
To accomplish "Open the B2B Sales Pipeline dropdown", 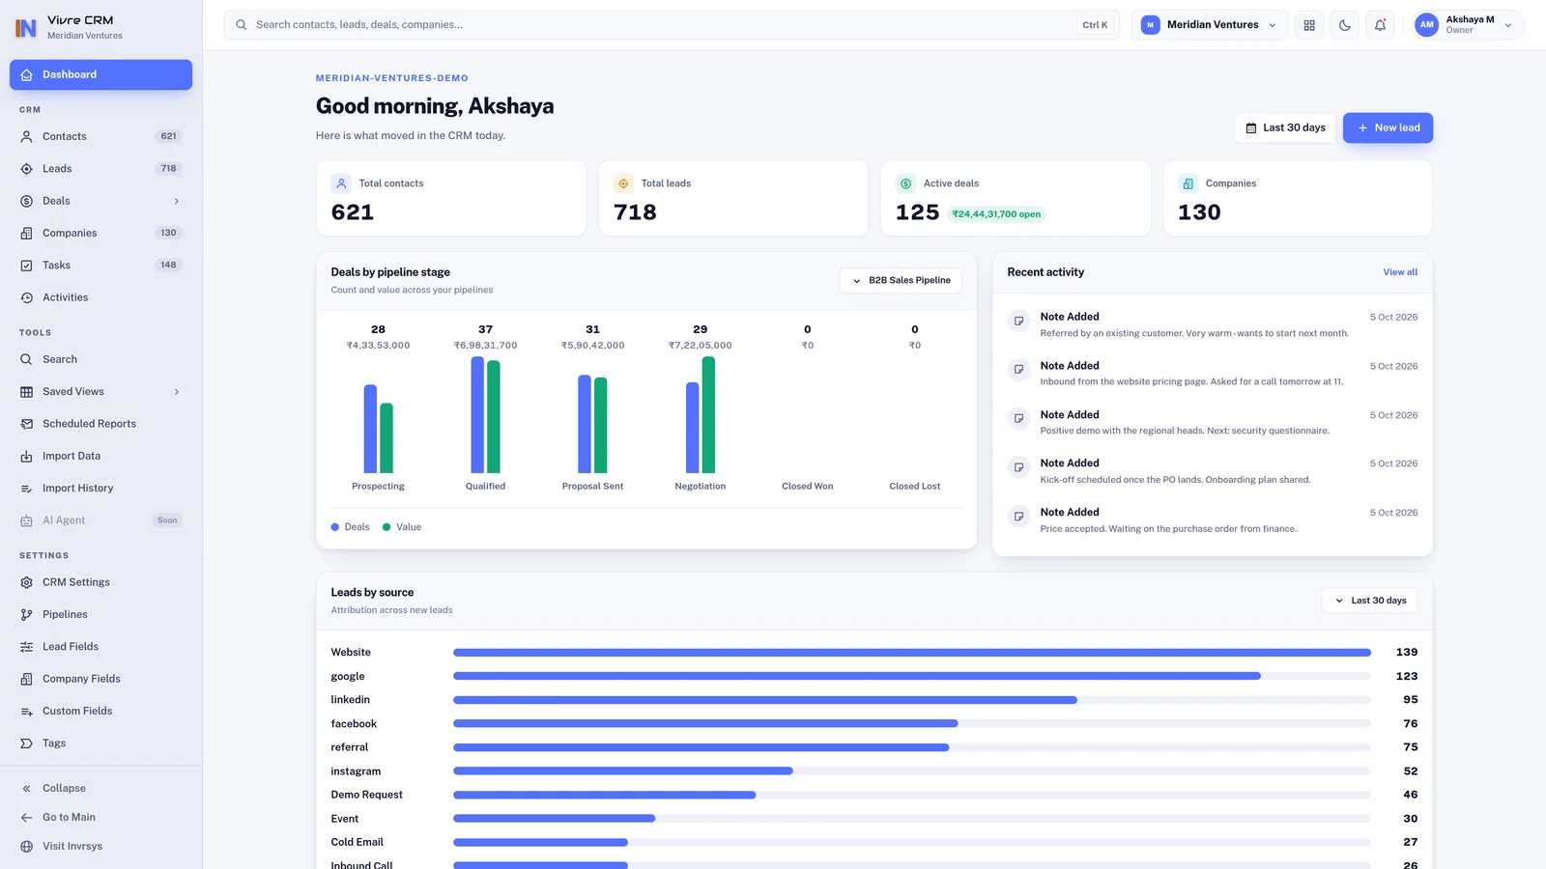I will click(x=901, y=280).
